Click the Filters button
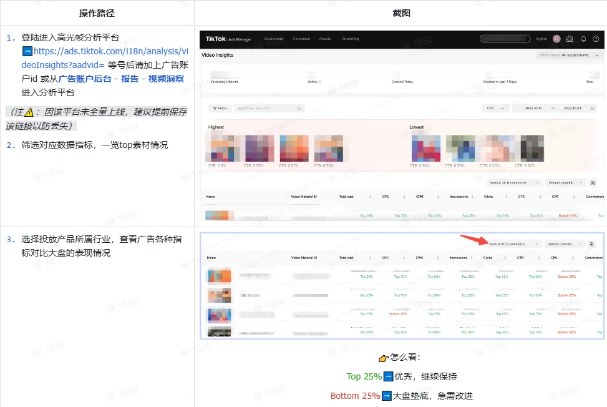The height and width of the screenshot is (407, 607). pyautogui.click(x=220, y=109)
